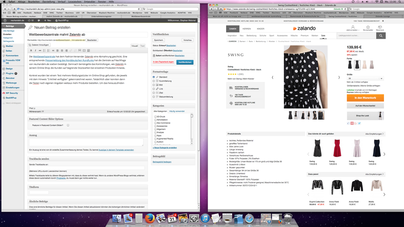Select the Zitat post format
The width and height of the screenshot is (404, 227).
point(154,93)
